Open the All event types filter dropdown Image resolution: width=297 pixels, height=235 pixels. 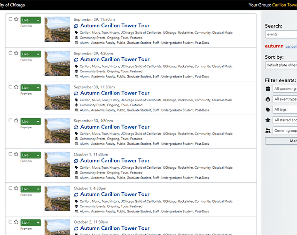coord(285,99)
